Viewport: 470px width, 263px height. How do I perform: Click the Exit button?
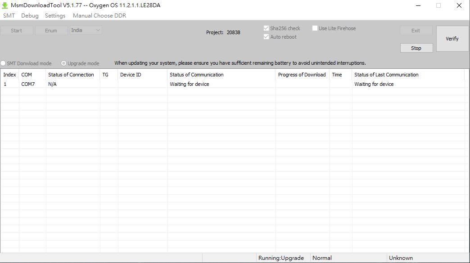click(416, 31)
